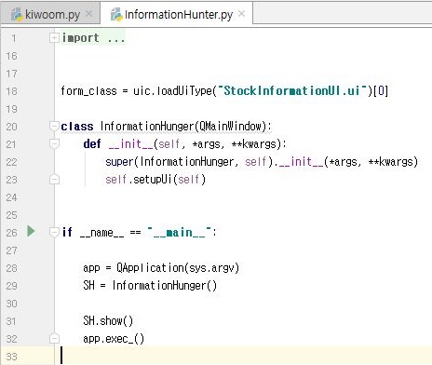Screen dimensions: 432x365
Task: Run the script via green arrow on line 26
Action: (x=31, y=231)
